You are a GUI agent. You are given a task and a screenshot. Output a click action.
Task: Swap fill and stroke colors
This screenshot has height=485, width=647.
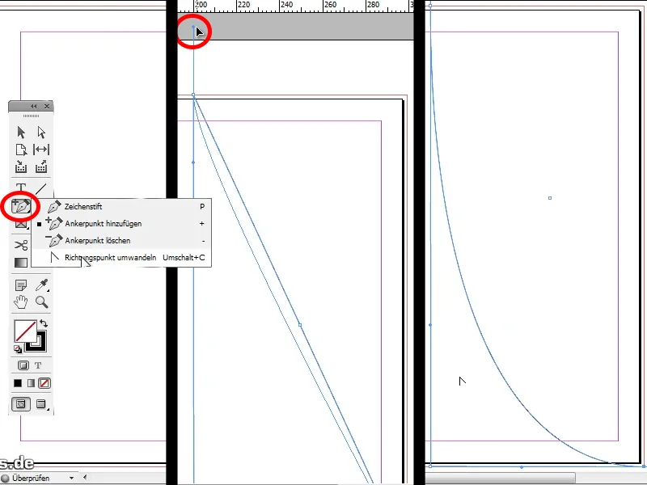click(44, 324)
